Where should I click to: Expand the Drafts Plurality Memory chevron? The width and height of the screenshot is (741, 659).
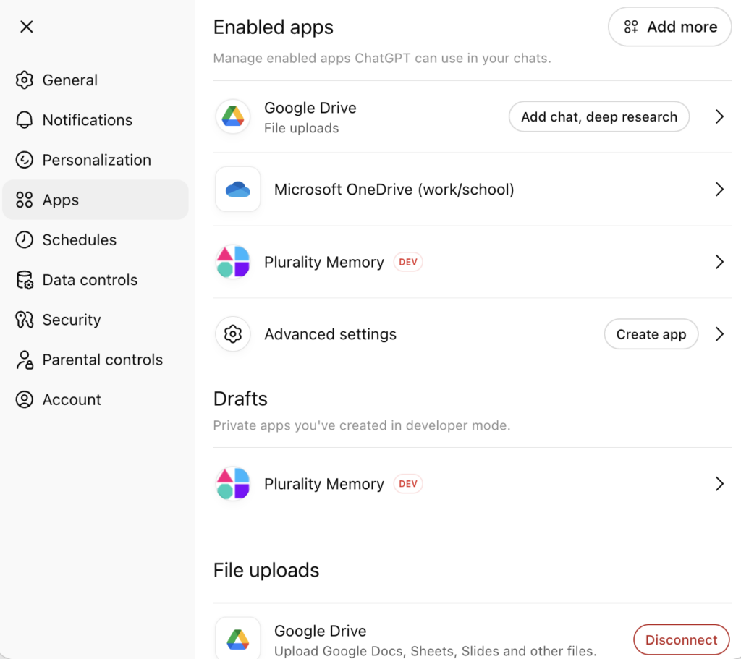click(719, 484)
